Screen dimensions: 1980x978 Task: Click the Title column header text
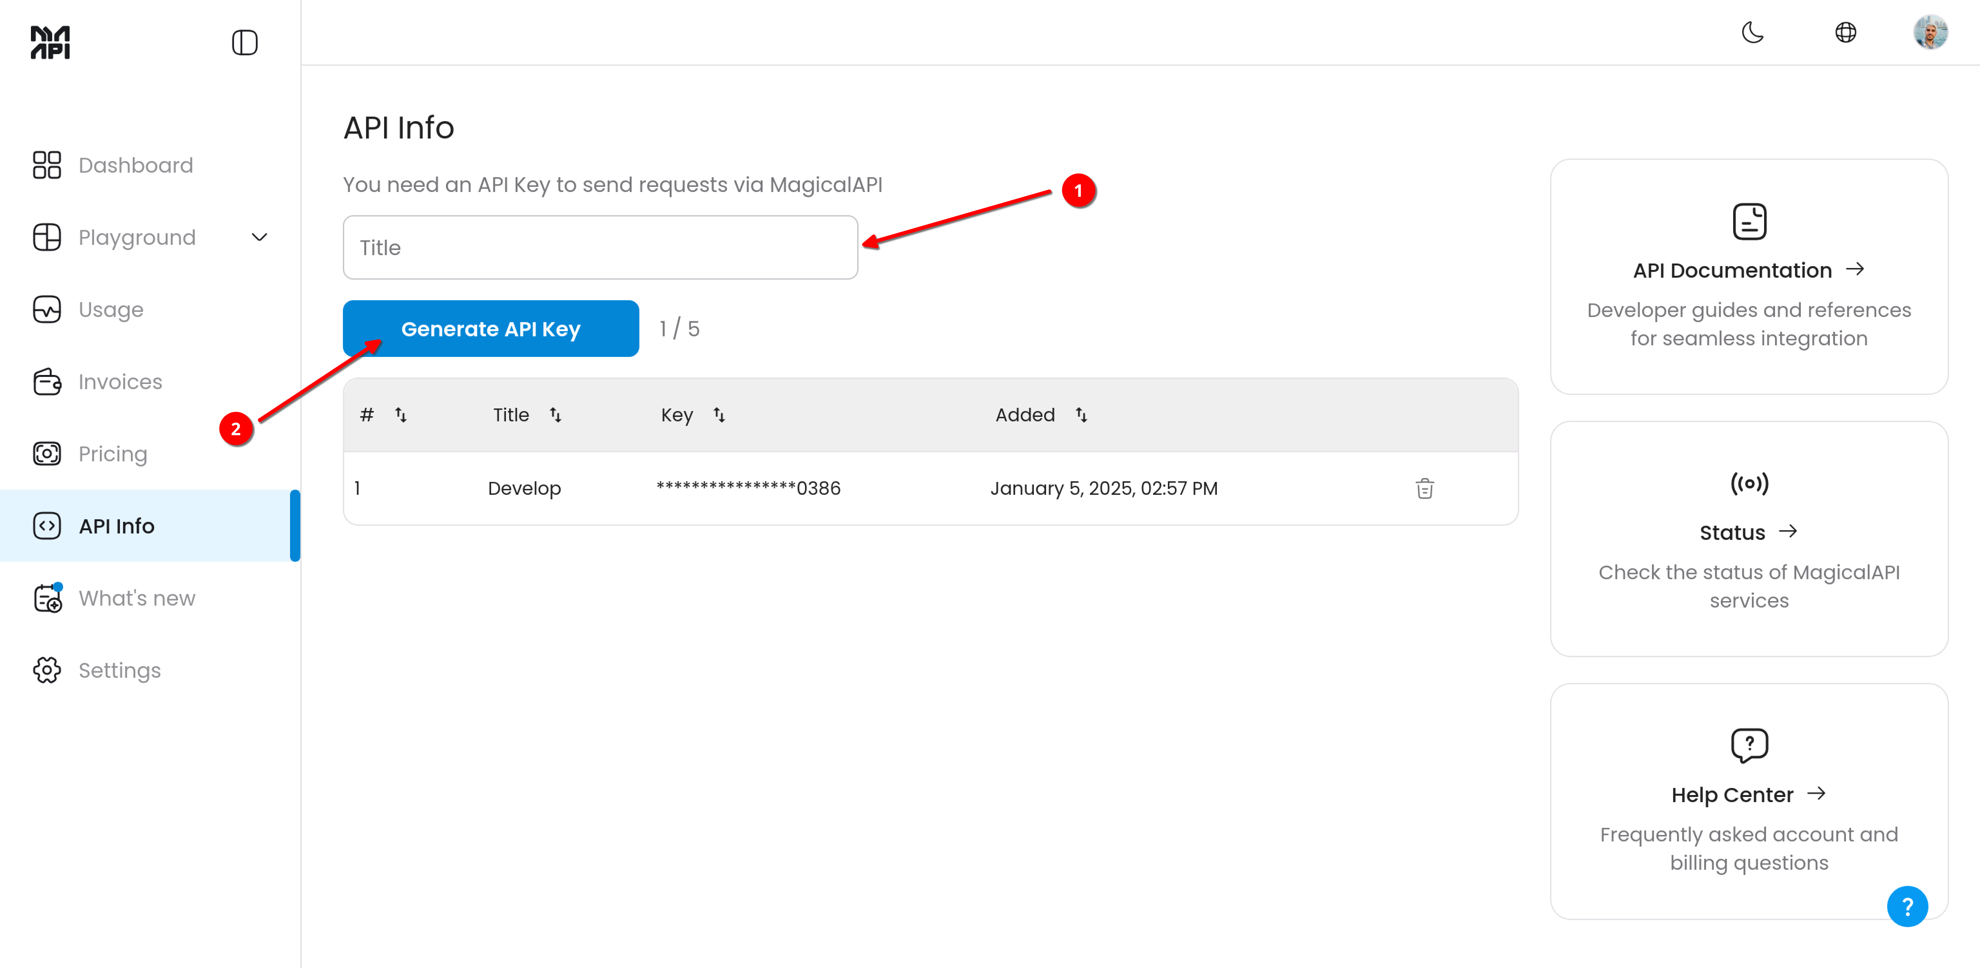point(511,415)
